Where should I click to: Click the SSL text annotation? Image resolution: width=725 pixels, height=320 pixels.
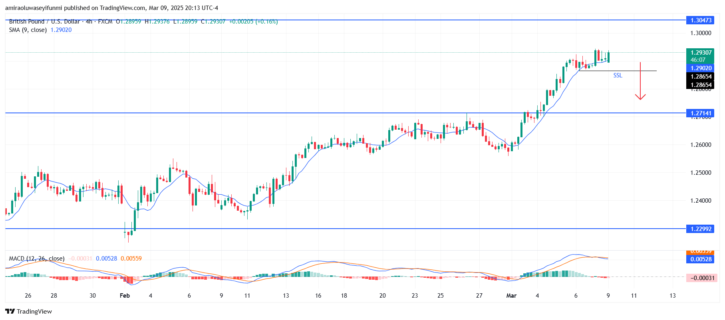pyautogui.click(x=618, y=75)
